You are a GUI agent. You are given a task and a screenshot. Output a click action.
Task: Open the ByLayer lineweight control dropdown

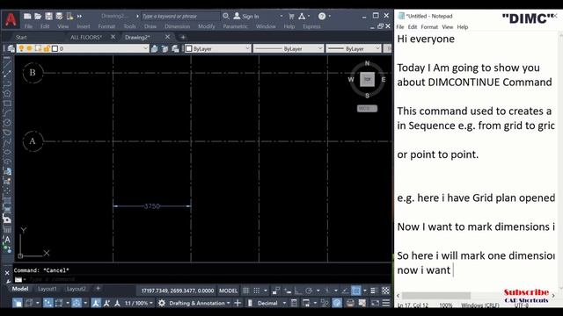(377, 48)
